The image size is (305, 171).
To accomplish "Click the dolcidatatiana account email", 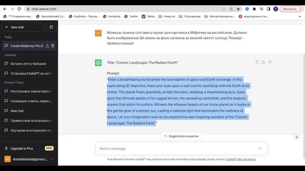I will point(30,159).
